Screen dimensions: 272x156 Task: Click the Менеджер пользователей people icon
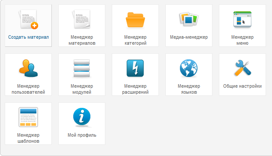click(x=28, y=68)
